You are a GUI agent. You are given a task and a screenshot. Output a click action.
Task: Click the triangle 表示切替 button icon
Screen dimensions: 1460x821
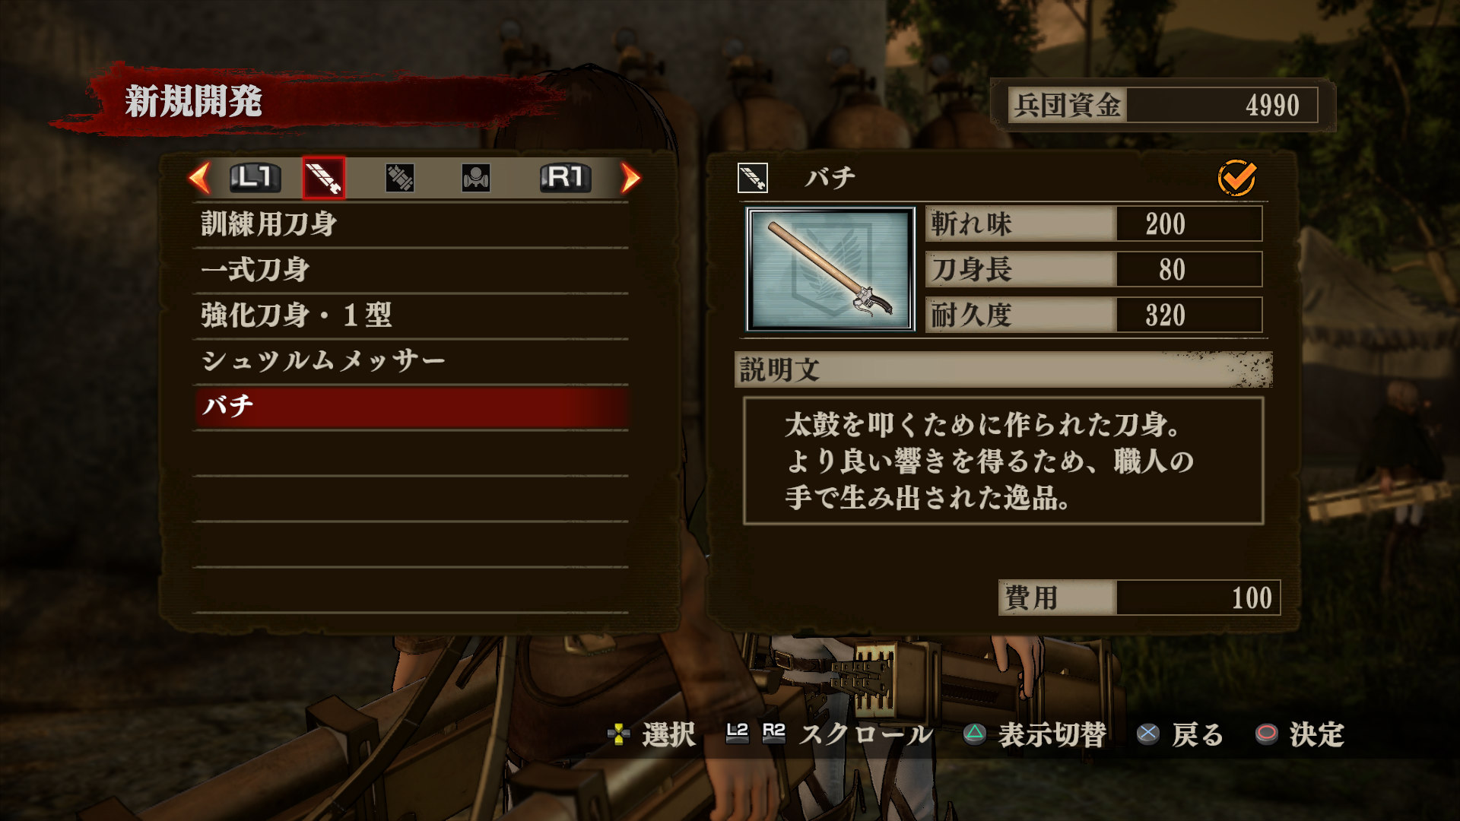coord(974,734)
